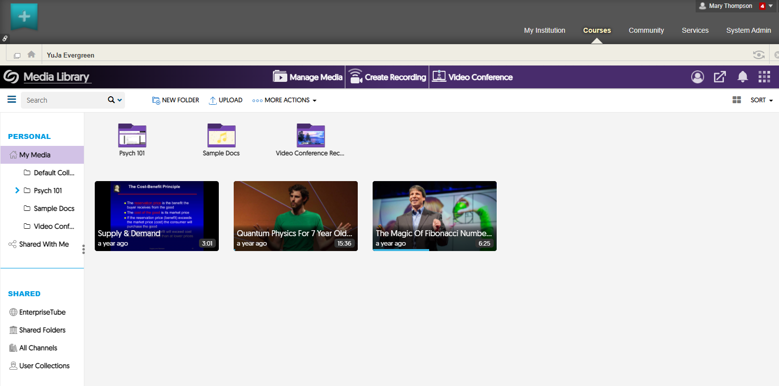Create a New Folder
Screen dimensions: 779x386
[176, 100]
